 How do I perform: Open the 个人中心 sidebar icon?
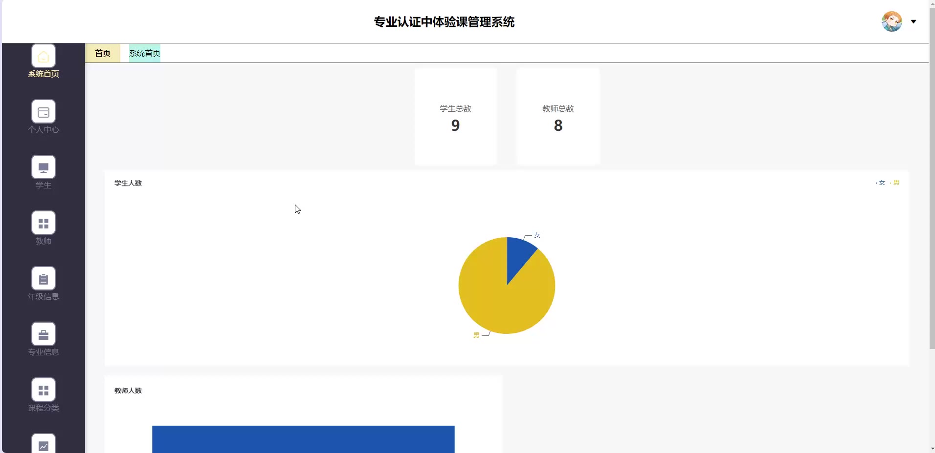coord(44,112)
